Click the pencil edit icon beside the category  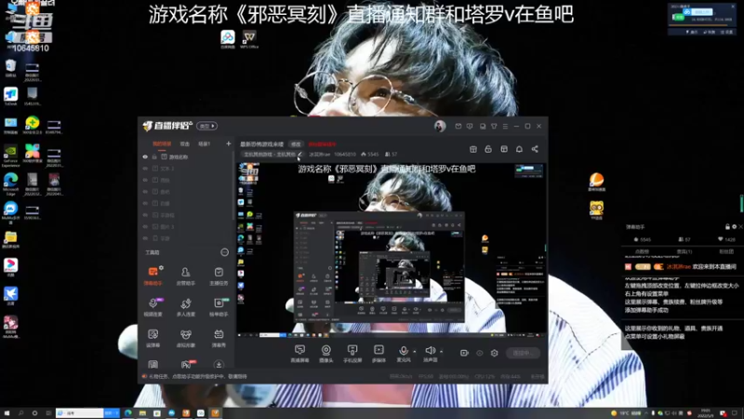pos(299,155)
